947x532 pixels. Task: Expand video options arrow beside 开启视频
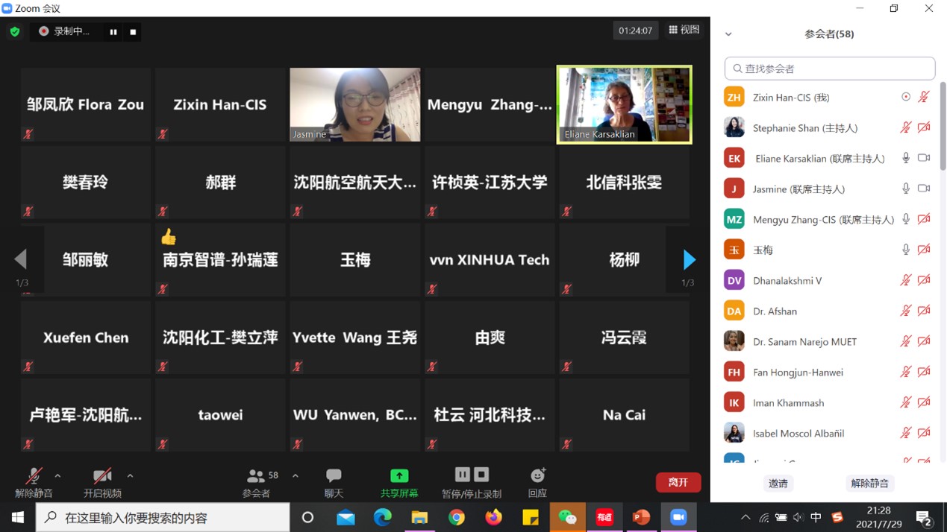(130, 475)
